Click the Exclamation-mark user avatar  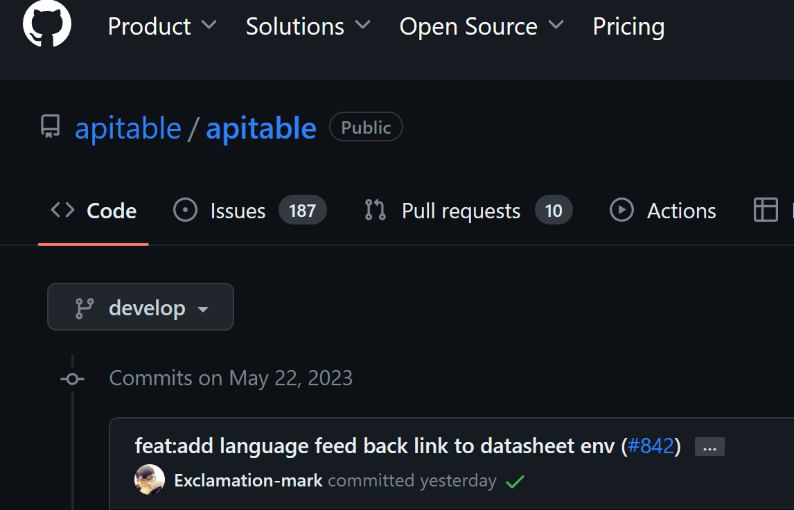point(150,480)
